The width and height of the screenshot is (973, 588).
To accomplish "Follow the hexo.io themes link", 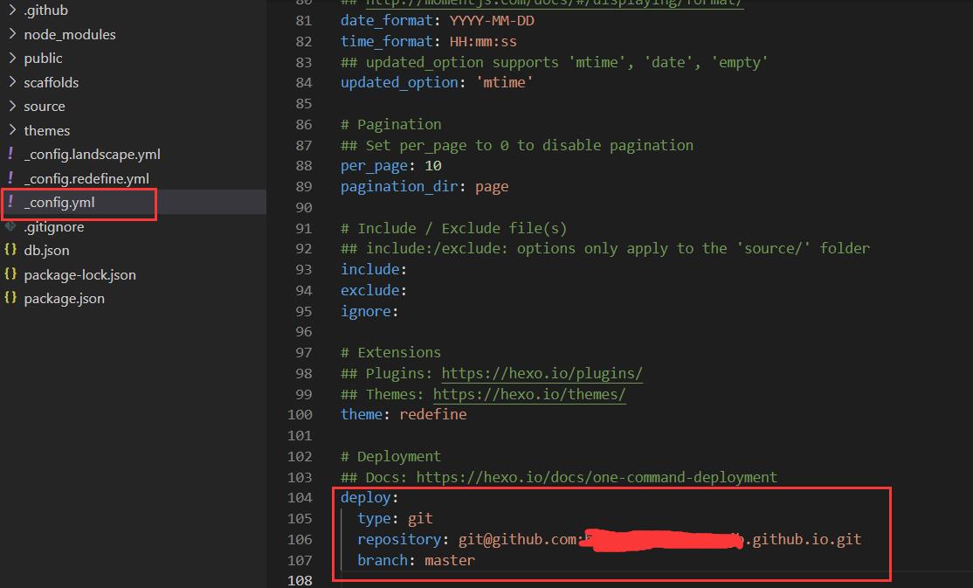I will [529, 394].
